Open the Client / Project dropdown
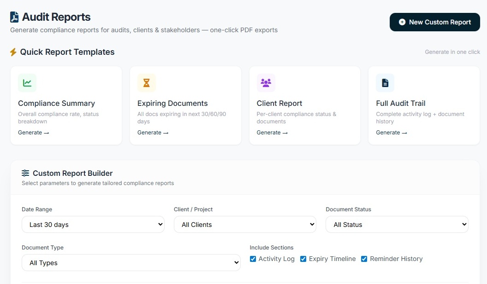Image resolution: width=487 pixels, height=284 pixels. click(245, 225)
